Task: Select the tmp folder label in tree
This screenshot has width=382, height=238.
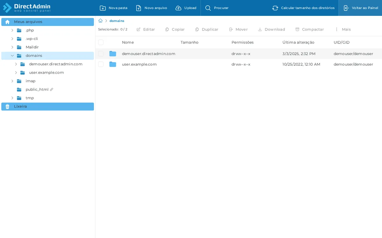Action: 30,98
